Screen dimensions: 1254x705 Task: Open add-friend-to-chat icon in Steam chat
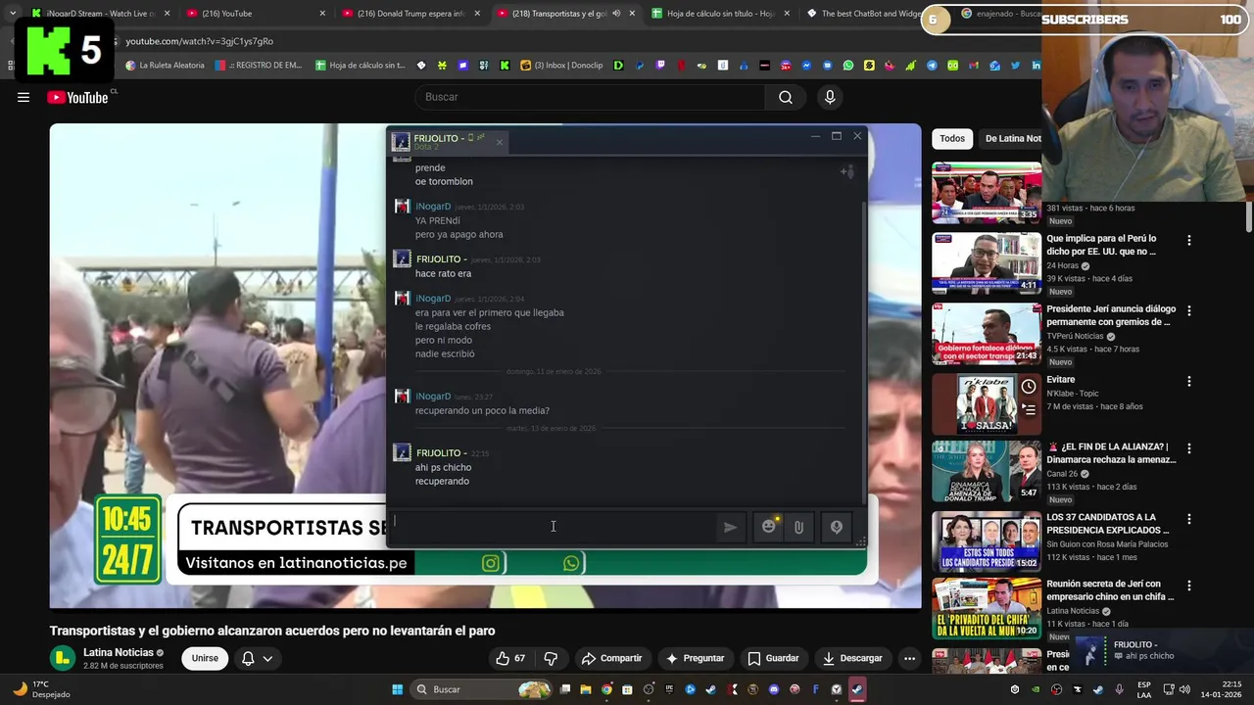pos(847,171)
